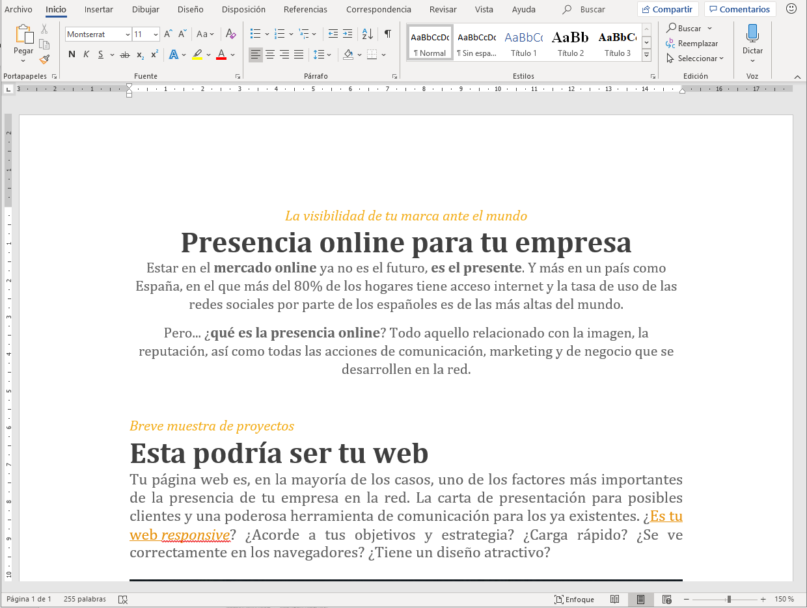Decrease font size with the small A icon
807x608 pixels.
(x=183, y=34)
